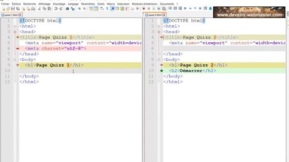The image size is (289, 162).
Task: Open the Affichage menu
Action: (44, 4)
